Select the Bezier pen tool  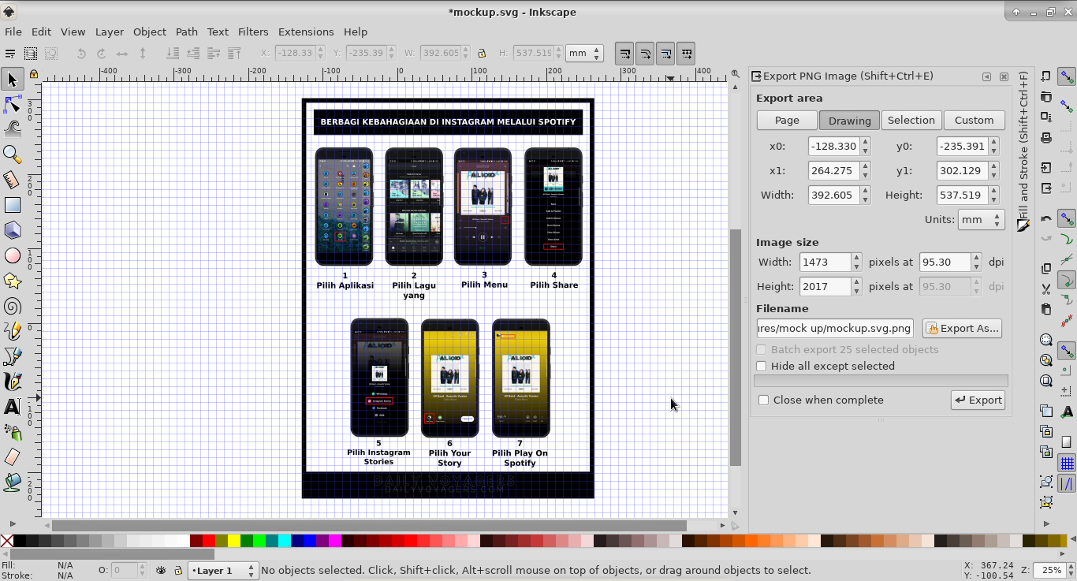click(x=12, y=356)
